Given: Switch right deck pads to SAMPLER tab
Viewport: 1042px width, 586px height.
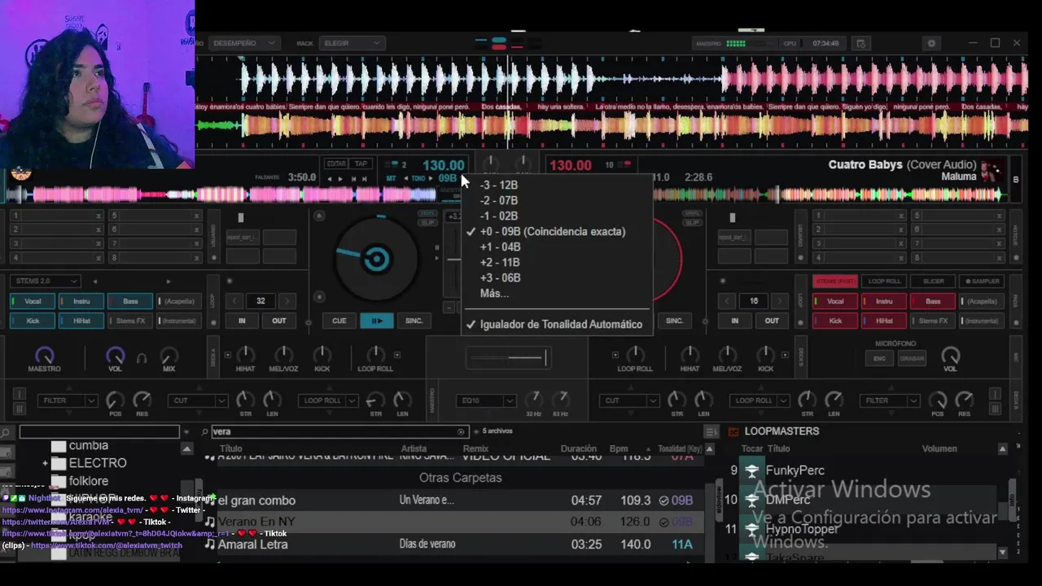Looking at the screenshot, I should [982, 281].
